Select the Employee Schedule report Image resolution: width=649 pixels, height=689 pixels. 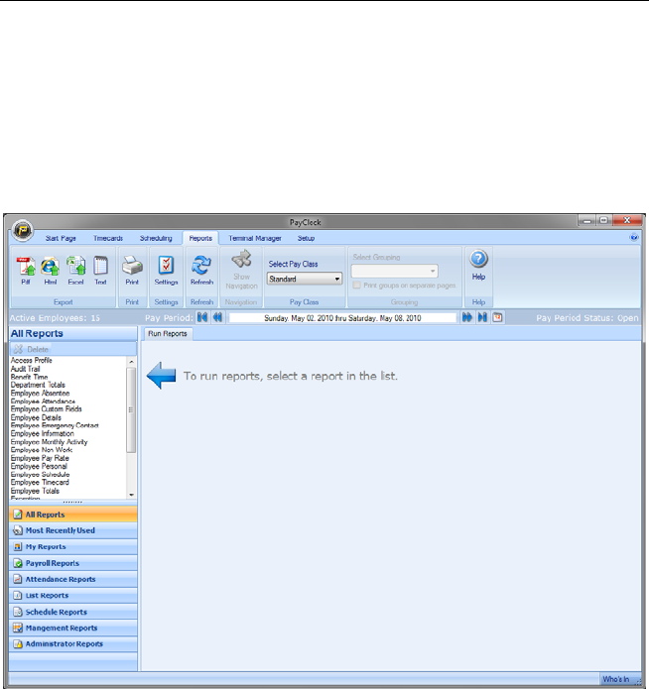point(40,475)
